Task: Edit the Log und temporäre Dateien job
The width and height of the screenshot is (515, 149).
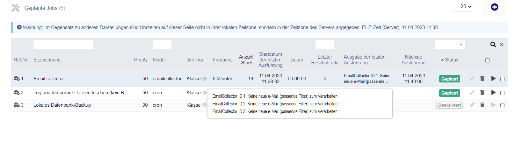Action: [x=472, y=93]
